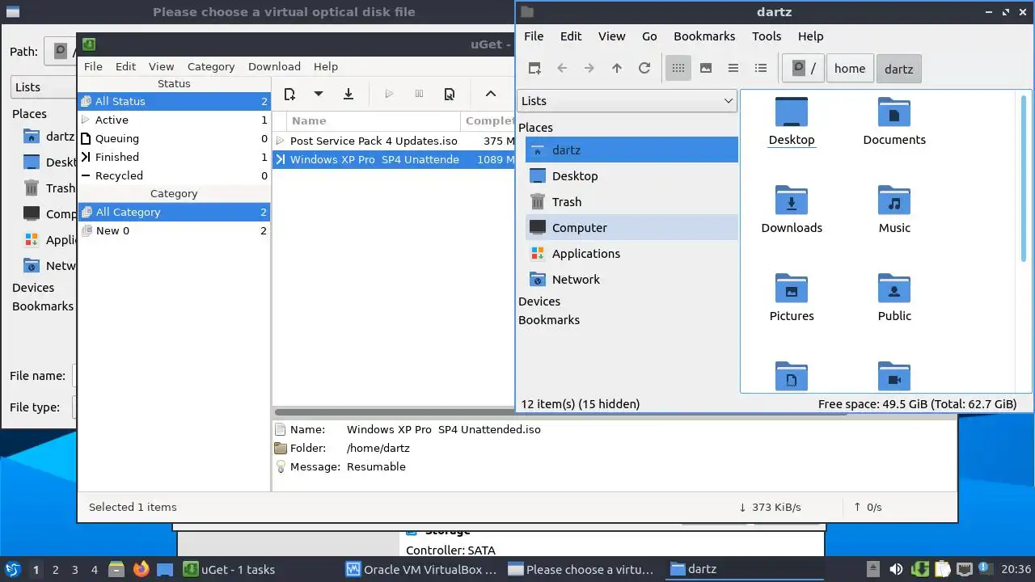Click uGet download properties icon
The width and height of the screenshot is (1035, 582).
(x=450, y=94)
